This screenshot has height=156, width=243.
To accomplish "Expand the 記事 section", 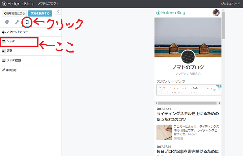I will pos(31,51).
